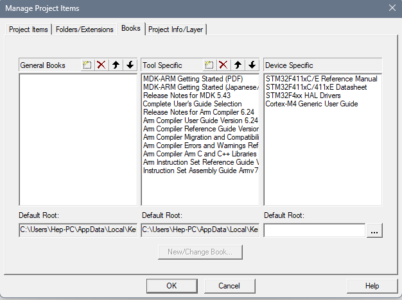Cancel the dialog
This screenshot has height=300, width=402.
point(229,286)
